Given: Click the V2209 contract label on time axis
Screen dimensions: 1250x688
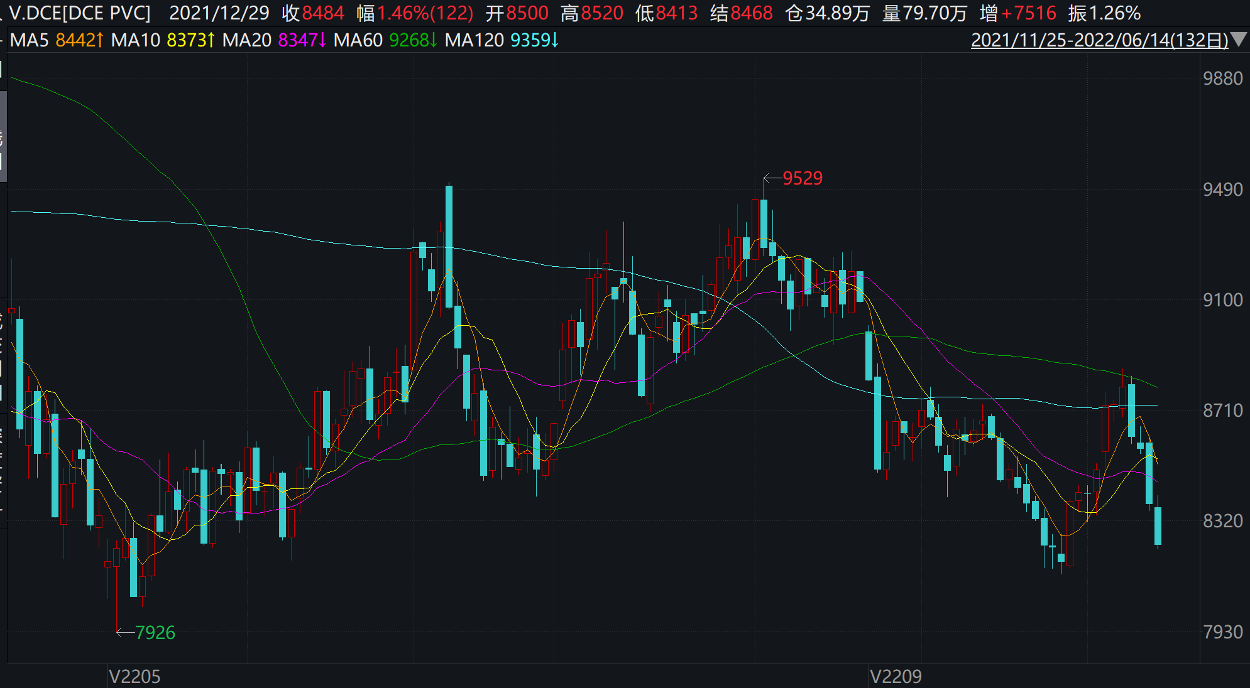Looking at the screenshot, I should click(896, 677).
